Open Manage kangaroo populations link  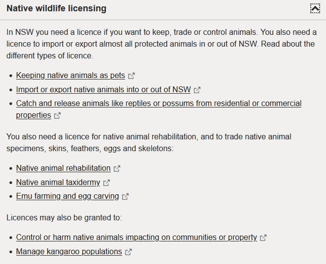click(x=69, y=252)
